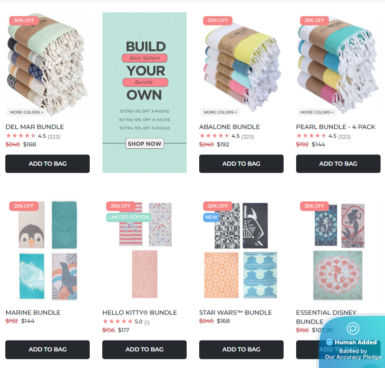
Task: Add Hello Kitty Bundle to bag
Action: point(144,350)
